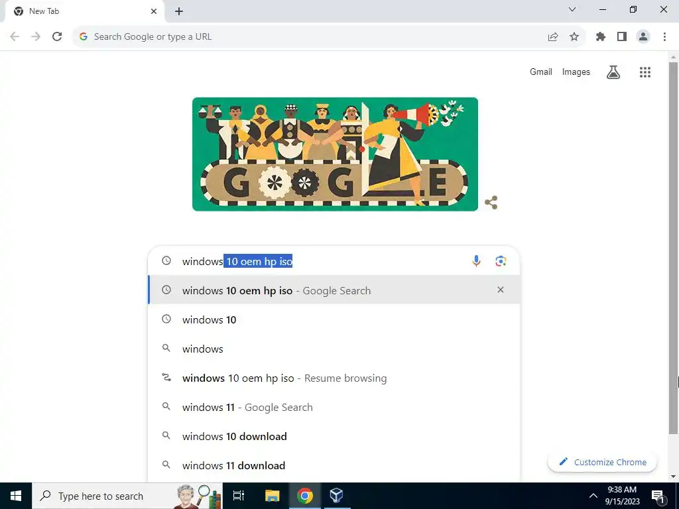Click the browser forward arrow
The image size is (679, 509).
coord(36,37)
